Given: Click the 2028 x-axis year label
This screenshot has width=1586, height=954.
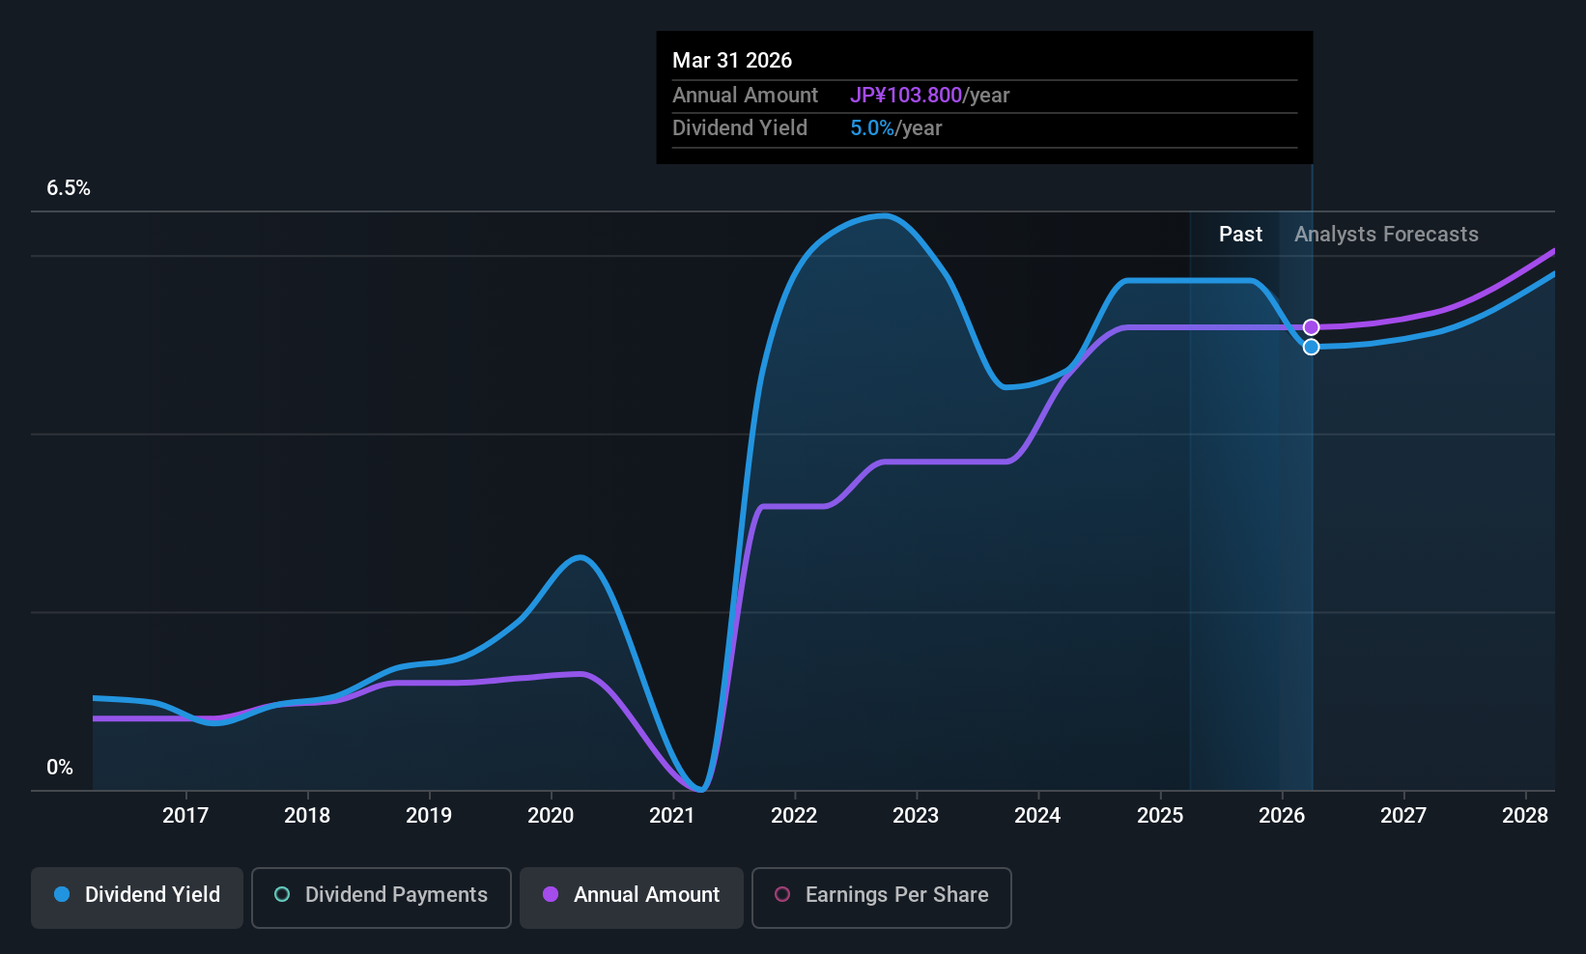Looking at the screenshot, I should click(1525, 816).
